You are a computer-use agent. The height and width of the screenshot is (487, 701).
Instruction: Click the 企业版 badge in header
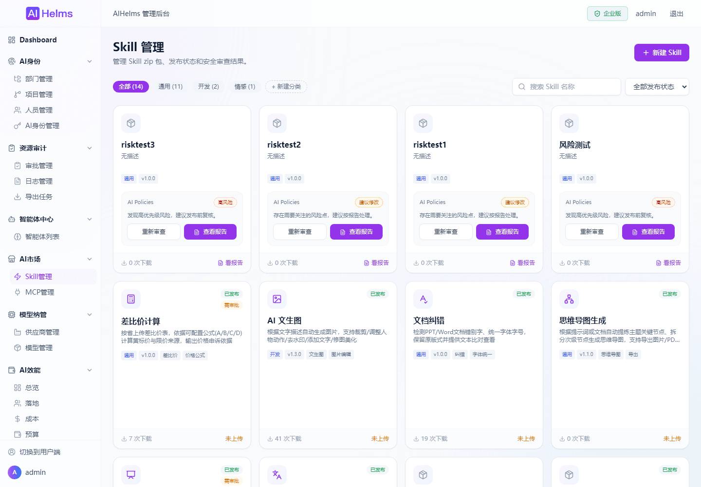pyautogui.click(x=608, y=14)
